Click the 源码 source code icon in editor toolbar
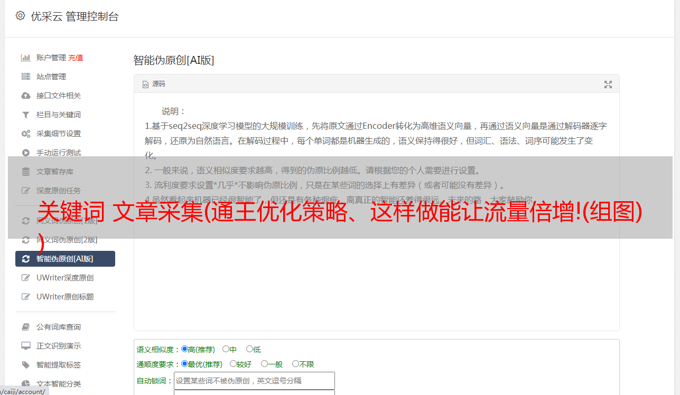Image resolution: width=680 pixels, height=395 pixels. click(x=145, y=84)
